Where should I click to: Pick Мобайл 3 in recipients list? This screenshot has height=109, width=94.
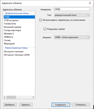point(19,34)
